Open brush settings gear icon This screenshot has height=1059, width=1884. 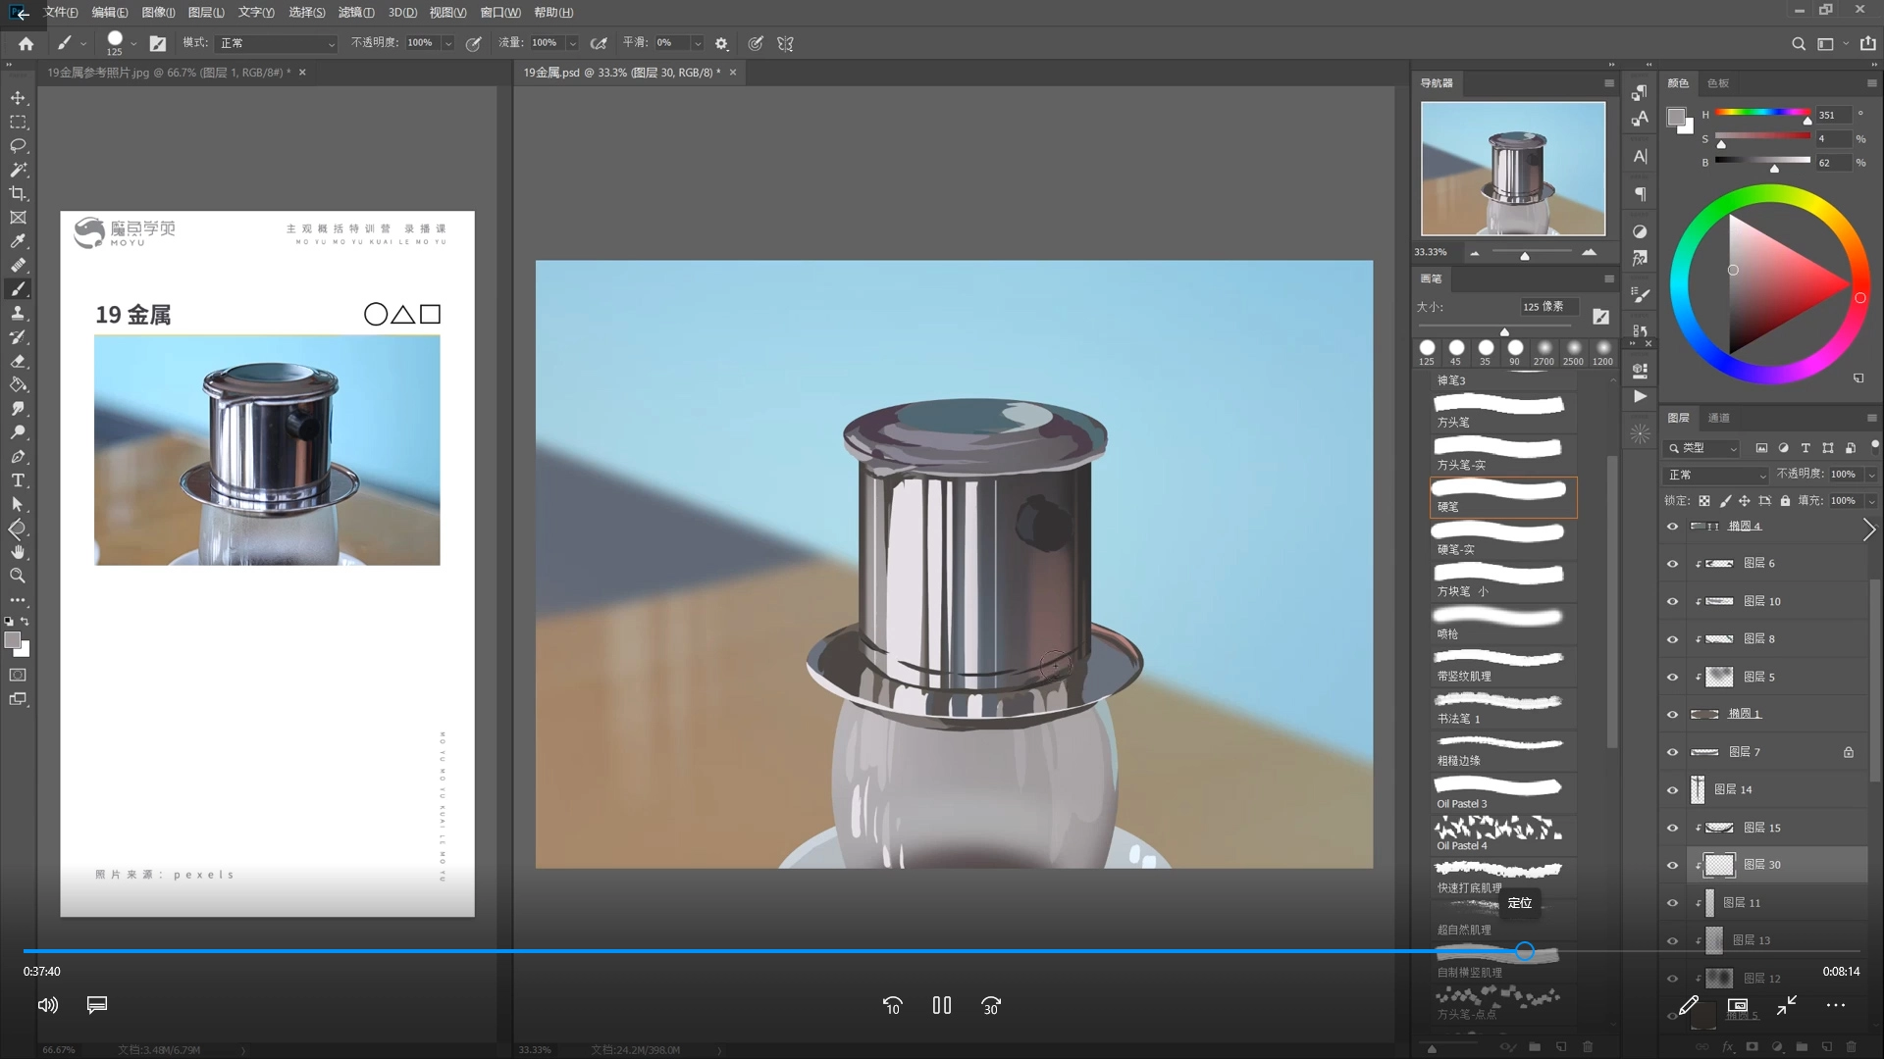pos(721,43)
